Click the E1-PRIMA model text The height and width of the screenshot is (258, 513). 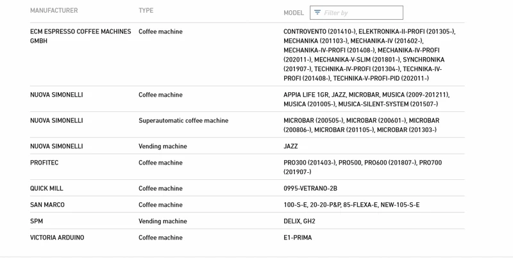pyautogui.click(x=298, y=238)
